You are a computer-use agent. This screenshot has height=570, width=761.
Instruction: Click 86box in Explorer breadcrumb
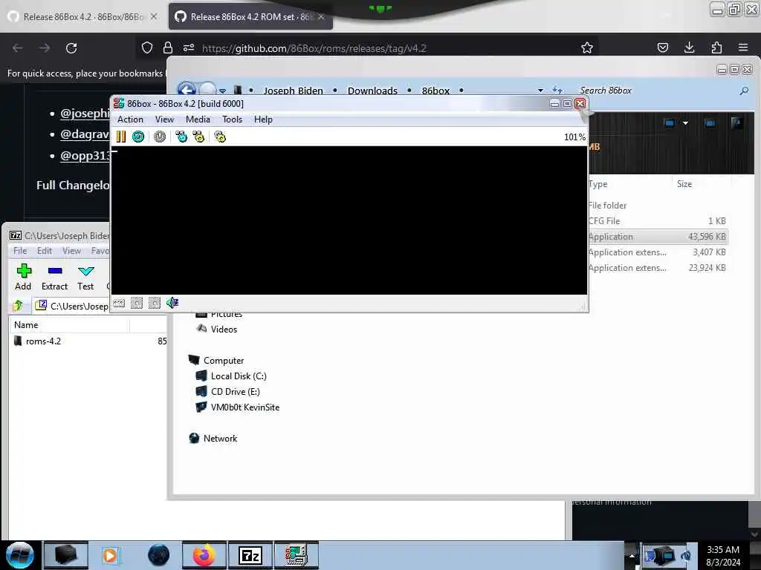click(435, 91)
